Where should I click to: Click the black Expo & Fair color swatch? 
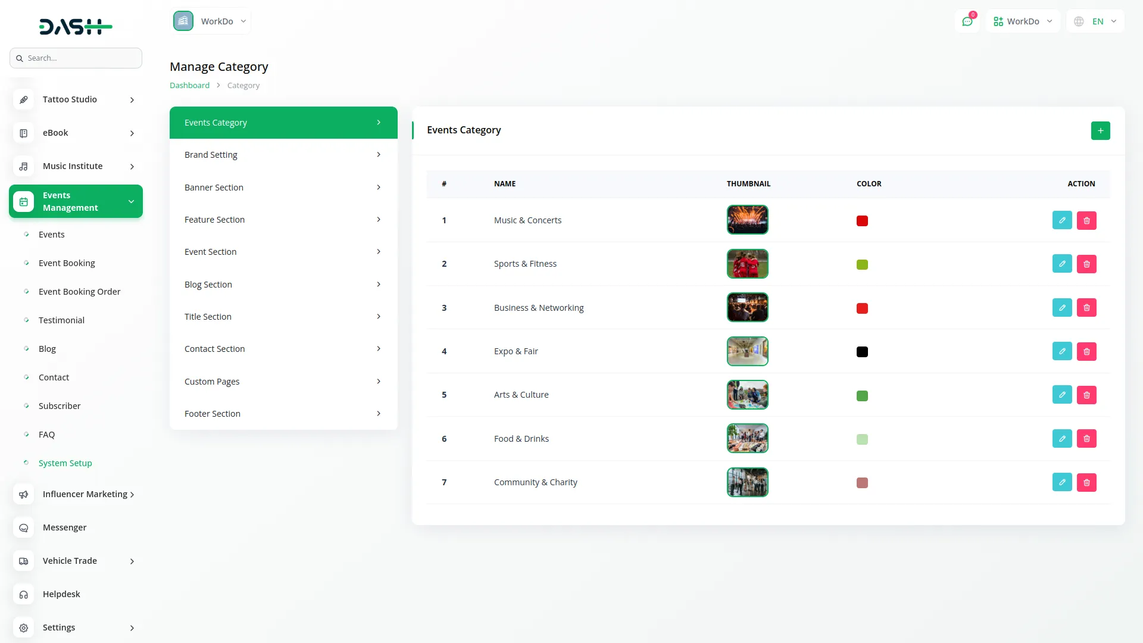(862, 352)
